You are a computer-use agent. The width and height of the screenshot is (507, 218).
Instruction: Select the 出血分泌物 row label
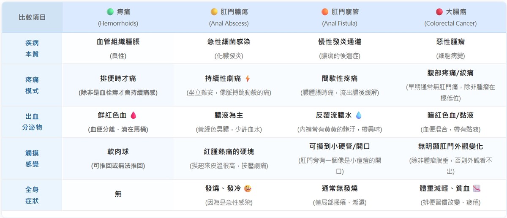click(32, 122)
